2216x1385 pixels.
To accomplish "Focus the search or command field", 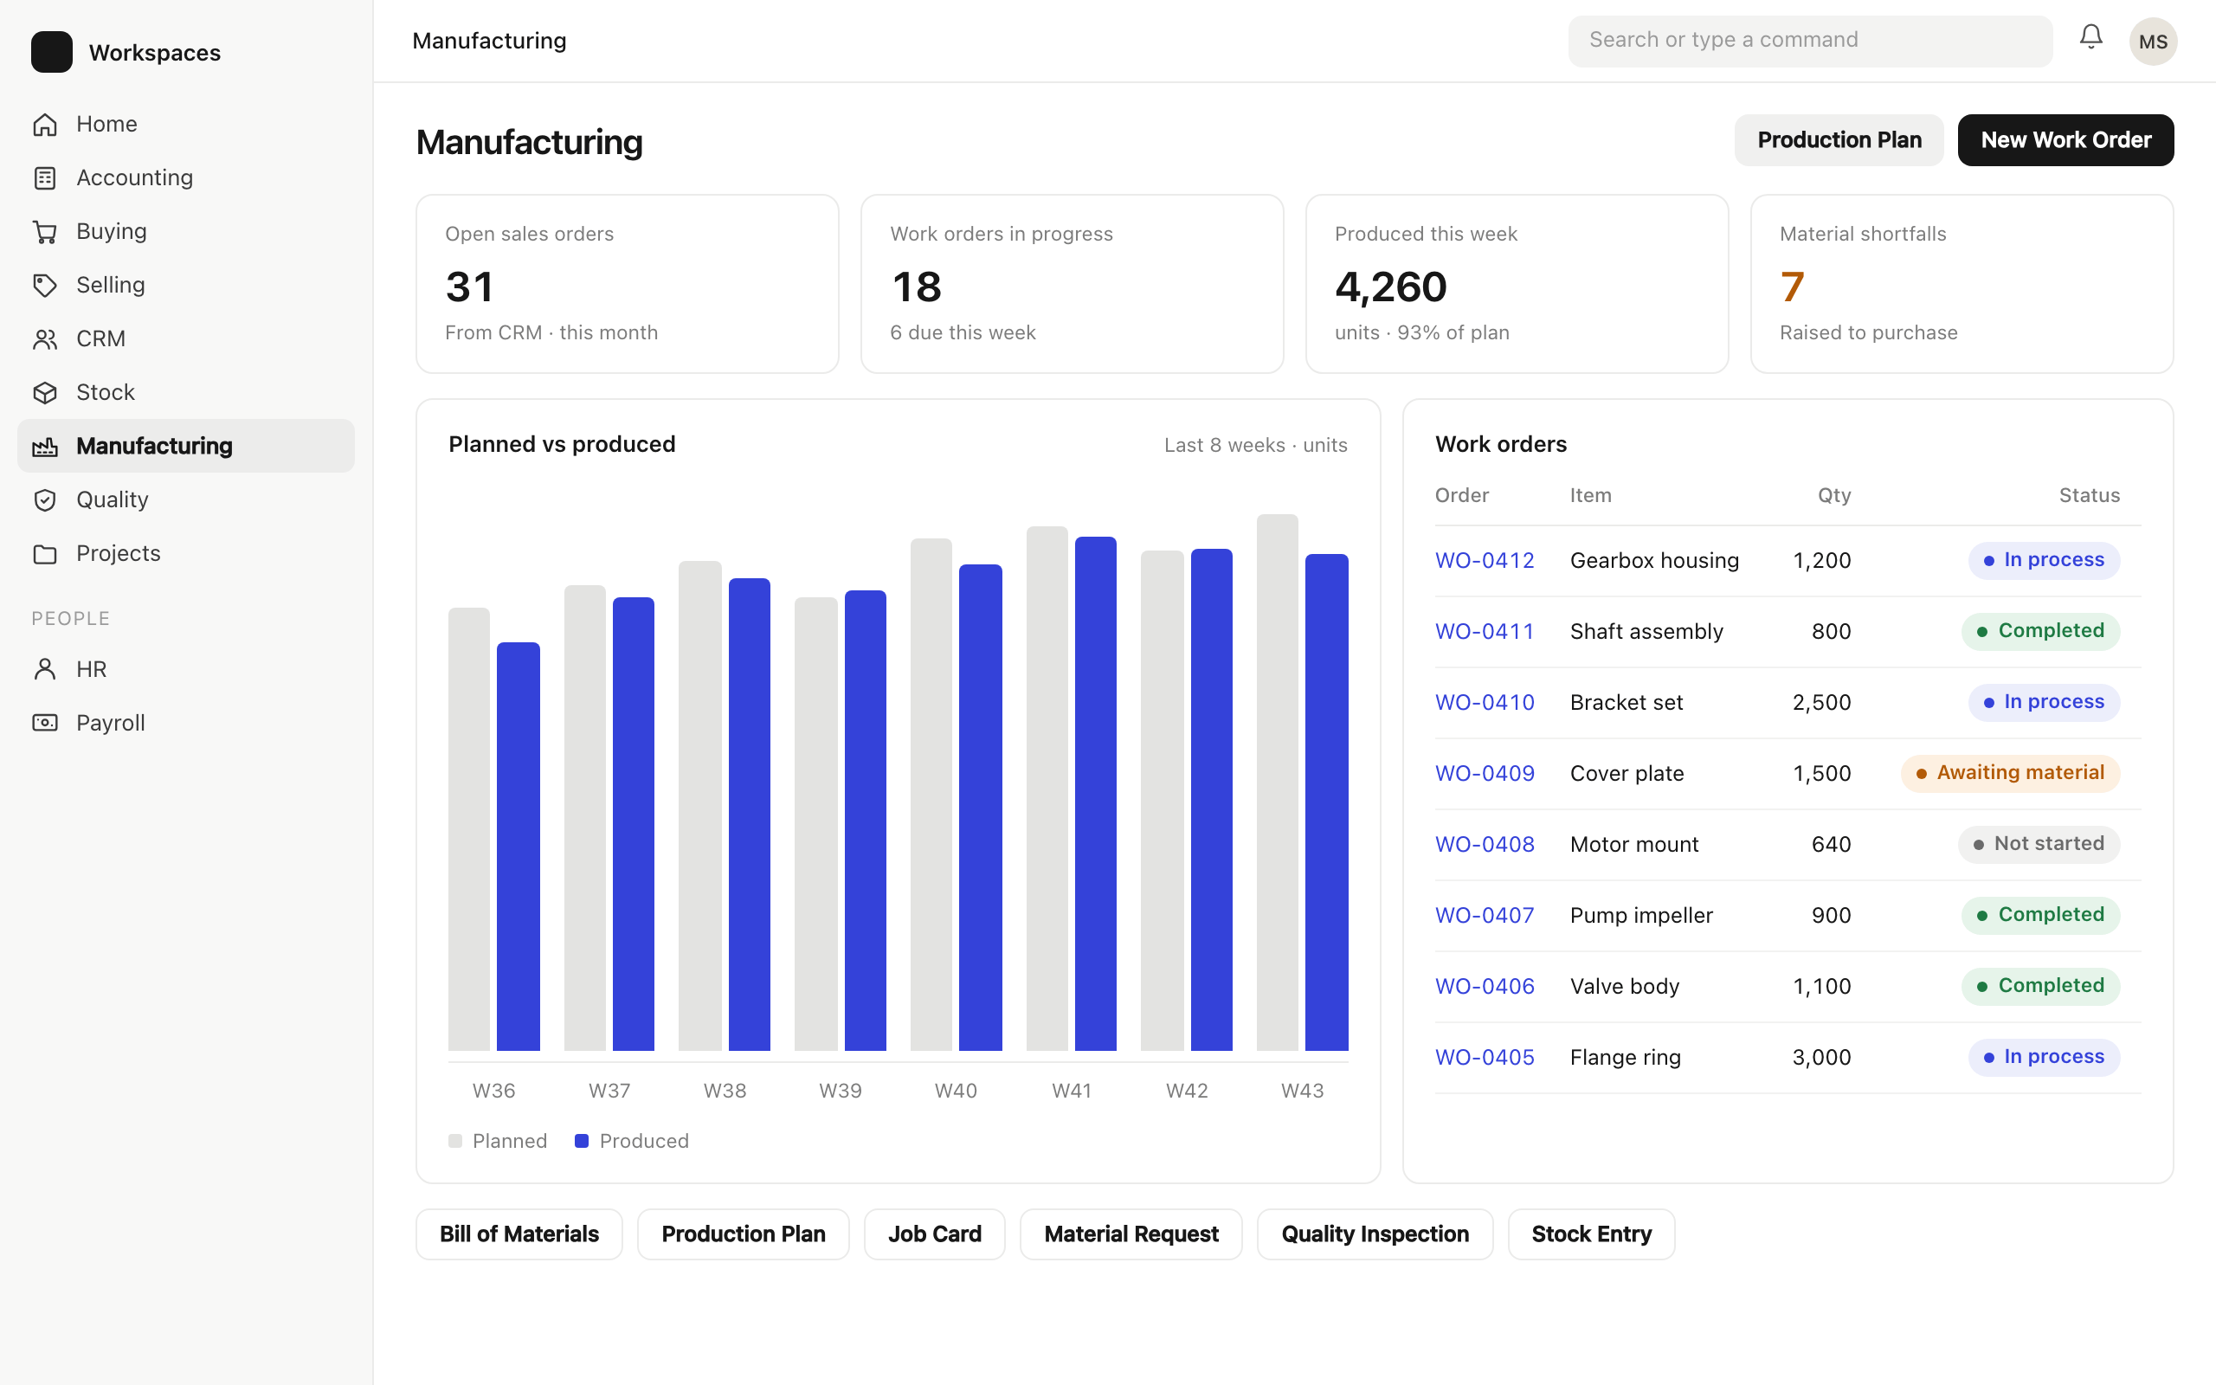I will pos(1810,41).
